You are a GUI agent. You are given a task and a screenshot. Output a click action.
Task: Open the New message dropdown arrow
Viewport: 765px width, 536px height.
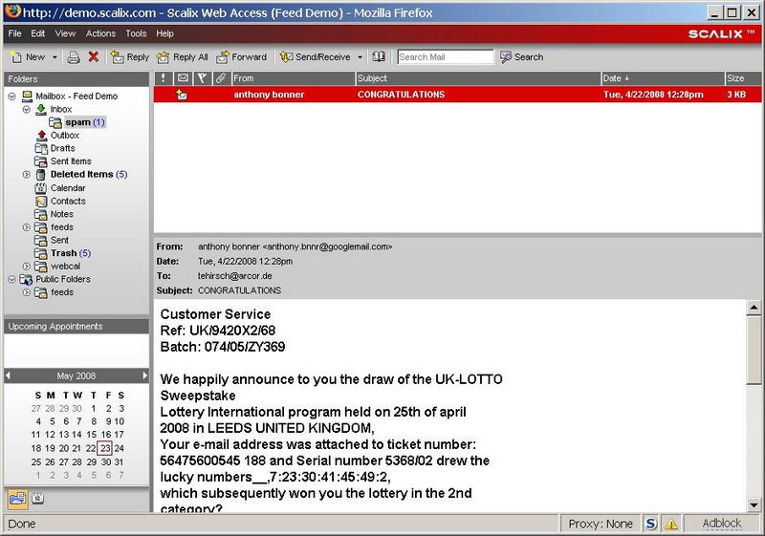point(55,57)
